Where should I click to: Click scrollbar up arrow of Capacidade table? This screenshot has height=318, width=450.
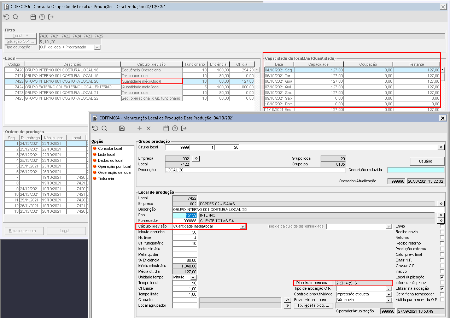[443, 70]
